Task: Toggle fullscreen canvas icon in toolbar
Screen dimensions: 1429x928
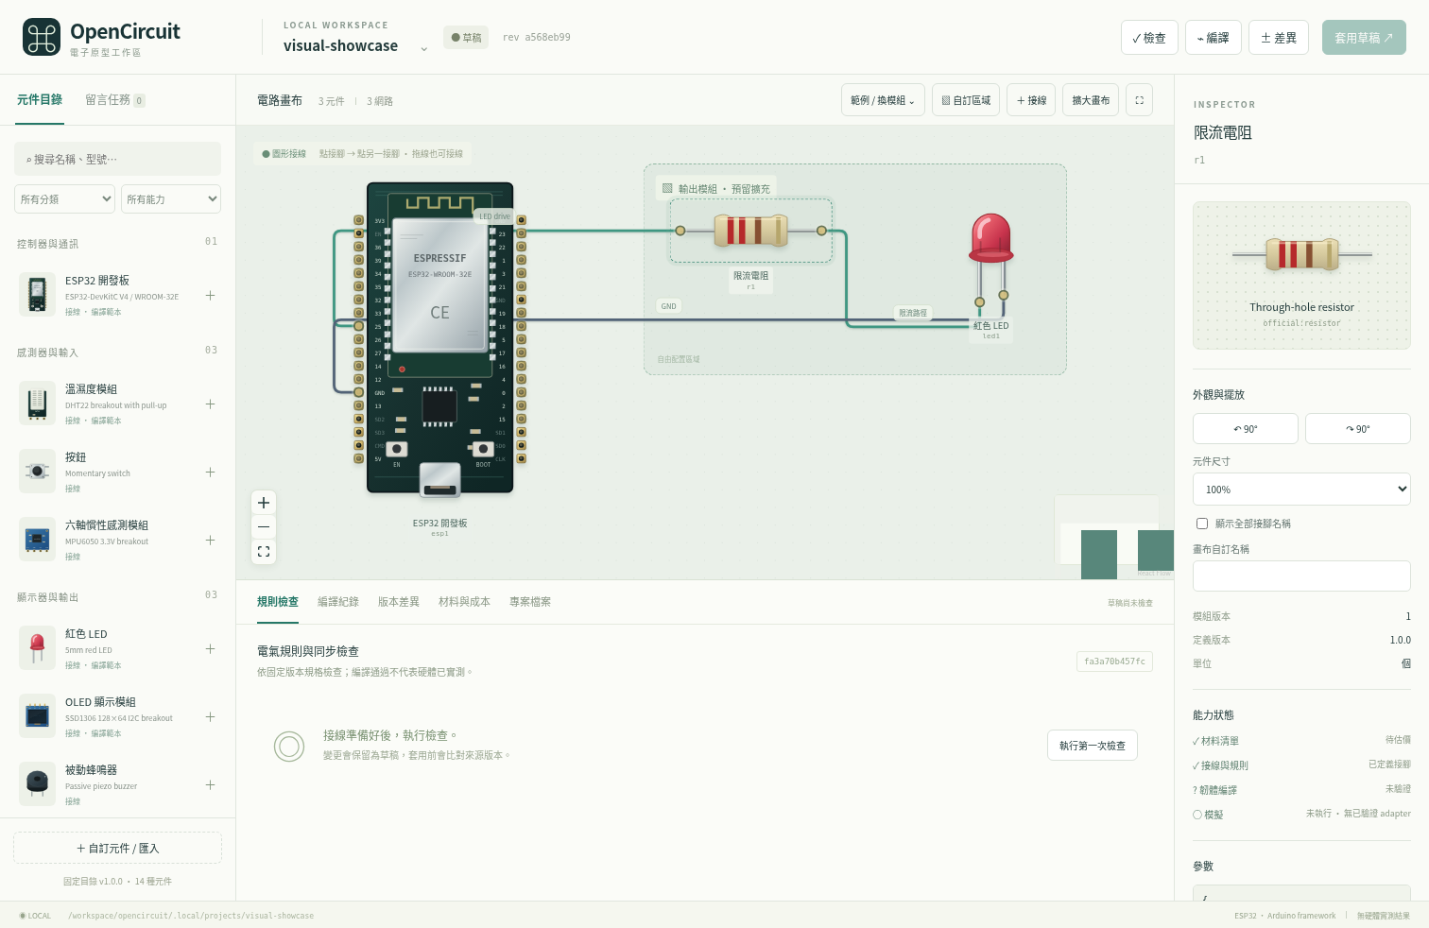Action: (1139, 100)
